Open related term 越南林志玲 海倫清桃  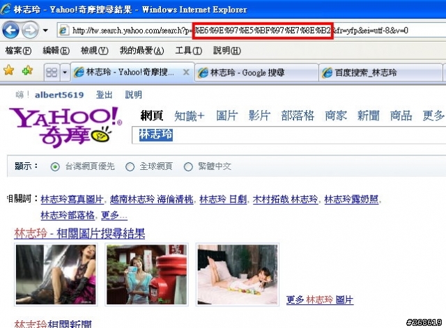click(x=151, y=200)
